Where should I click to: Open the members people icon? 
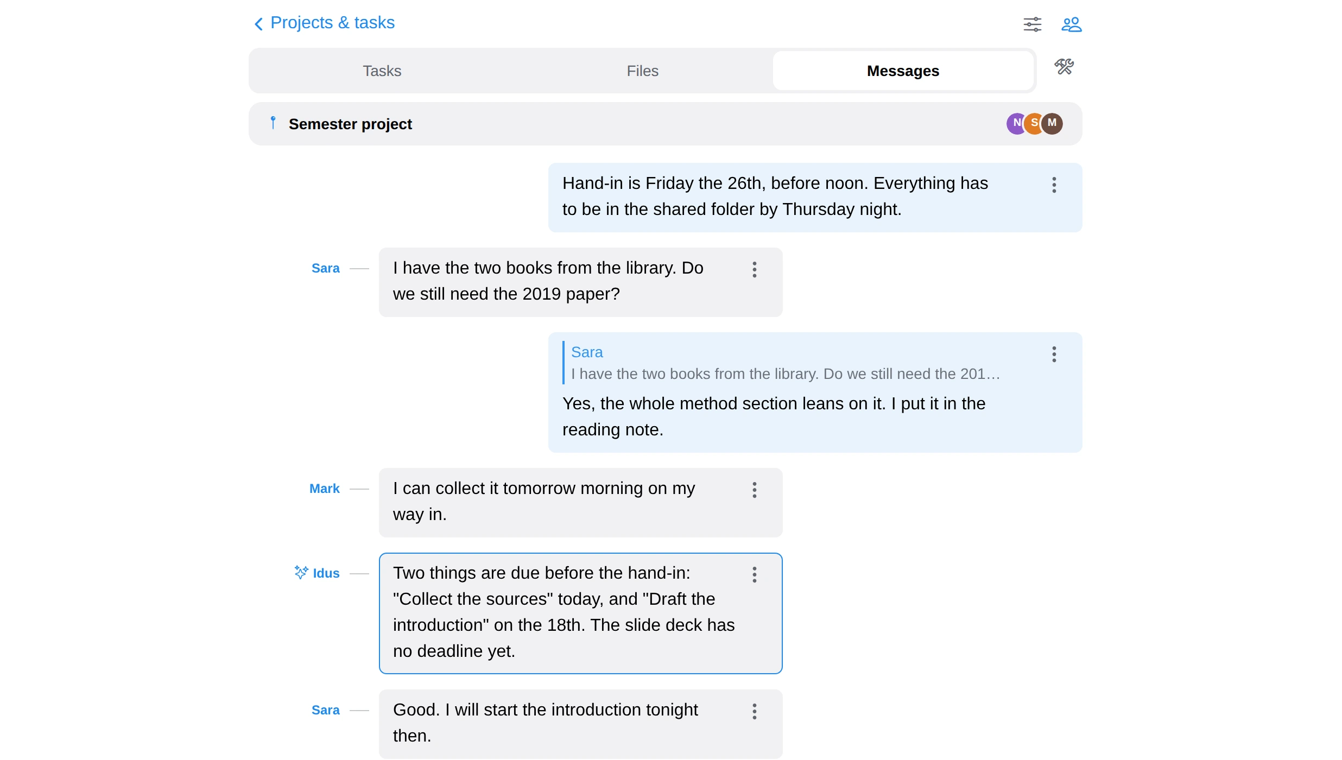click(x=1071, y=24)
